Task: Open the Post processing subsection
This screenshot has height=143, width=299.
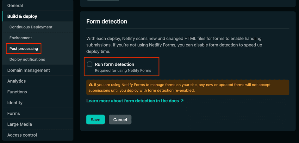Action: [x=24, y=48]
